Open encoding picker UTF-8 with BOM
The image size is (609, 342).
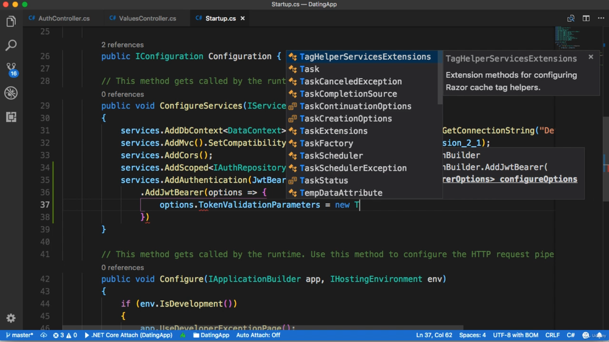[x=515, y=335]
